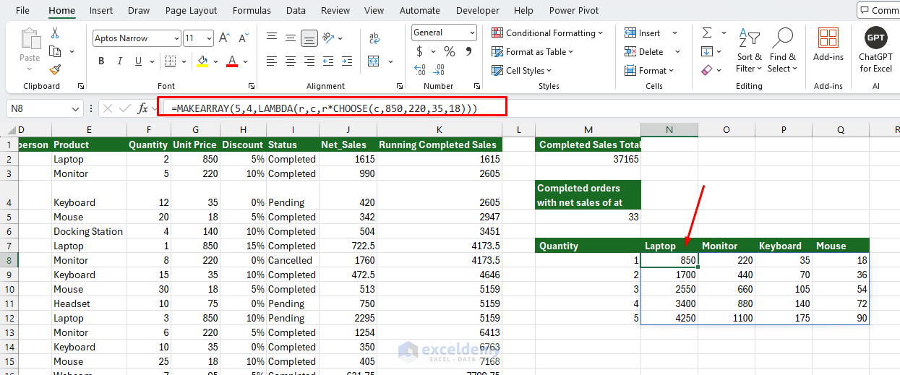Click the AutoSum sigma icon
The width and height of the screenshot is (900, 375).
707,33
